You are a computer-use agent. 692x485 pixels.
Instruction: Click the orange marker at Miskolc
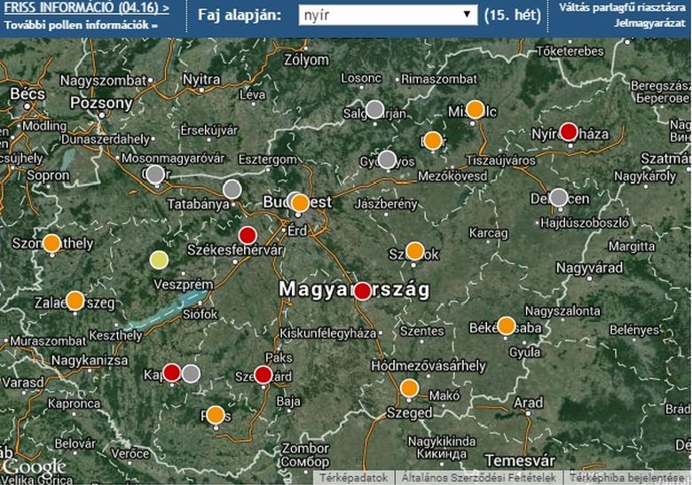coord(475,110)
